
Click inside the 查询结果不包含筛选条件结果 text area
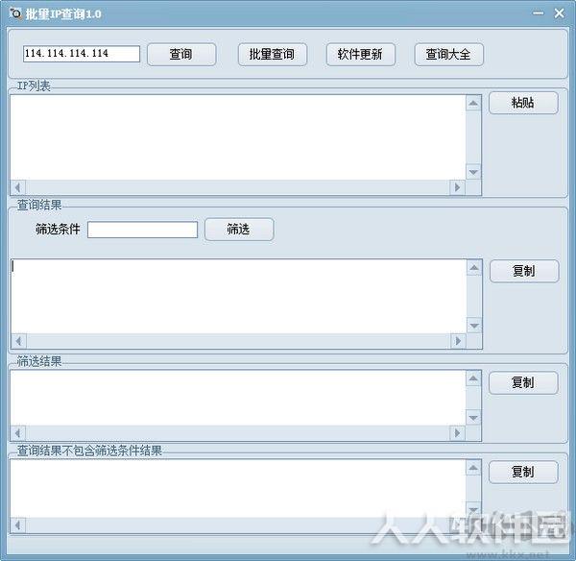click(238, 489)
